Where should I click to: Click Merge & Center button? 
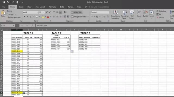pos(79,17)
